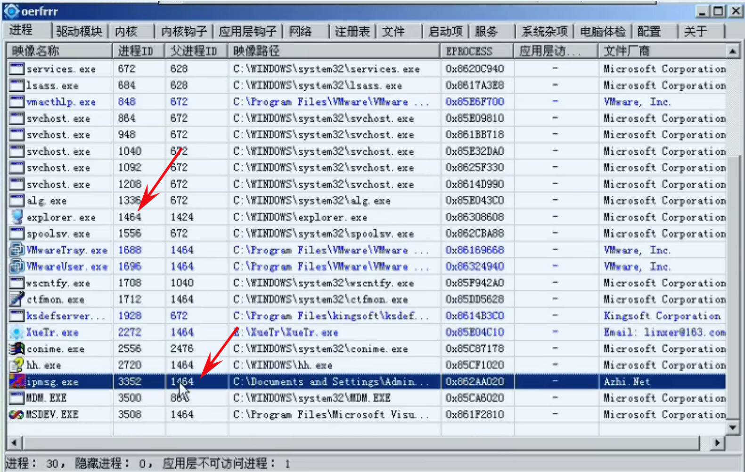
Task: Click the VMwareUser.exe icon
Action: (17, 266)
